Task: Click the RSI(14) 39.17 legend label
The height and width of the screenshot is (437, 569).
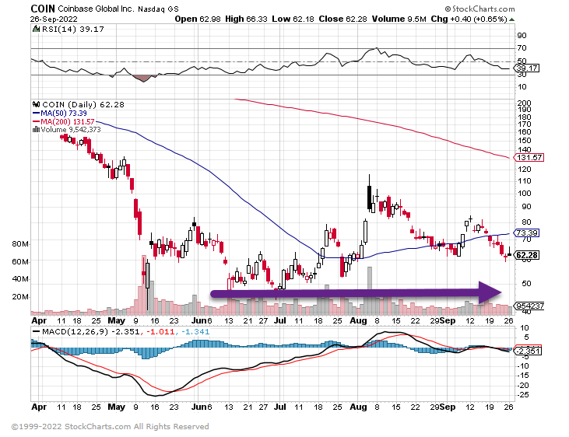Action: tap(73, 29)
